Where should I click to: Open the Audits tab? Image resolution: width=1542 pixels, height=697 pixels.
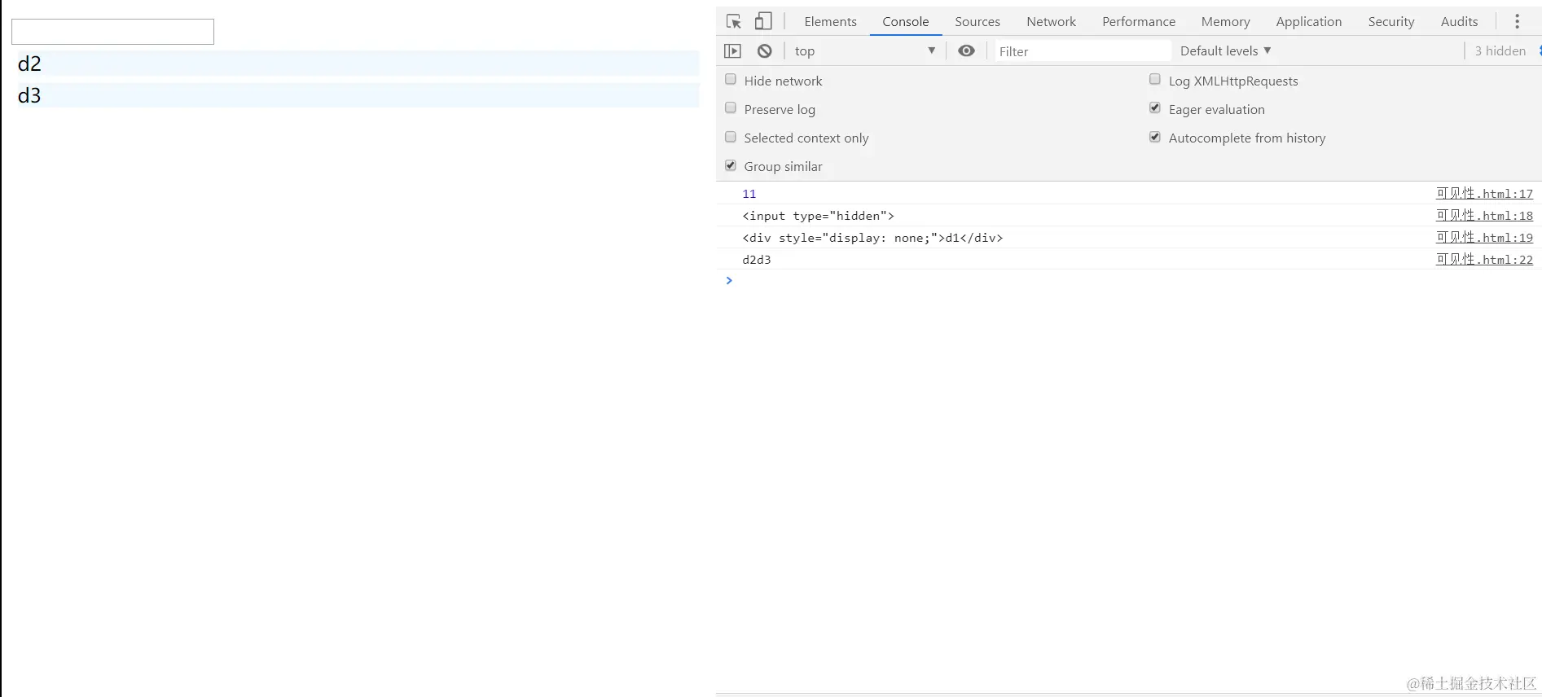pos(1459,21)
